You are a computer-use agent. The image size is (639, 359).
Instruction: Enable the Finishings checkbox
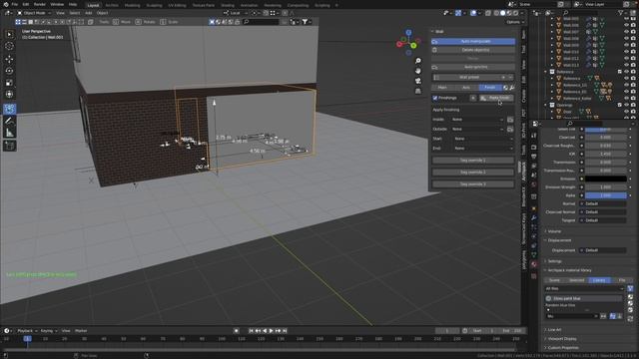[435, 98]
